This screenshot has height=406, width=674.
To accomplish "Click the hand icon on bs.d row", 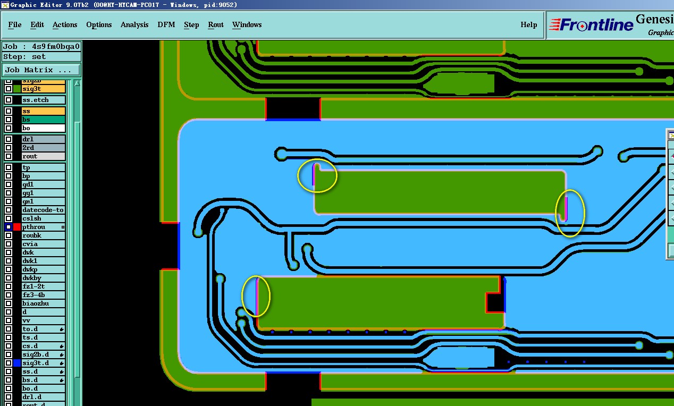I will click(62, 380).
